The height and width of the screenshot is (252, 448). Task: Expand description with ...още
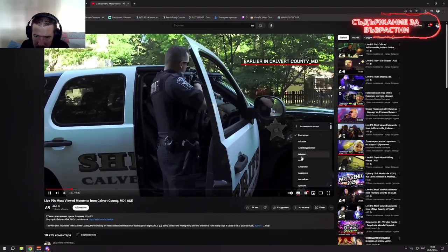(x=266, y=226)
